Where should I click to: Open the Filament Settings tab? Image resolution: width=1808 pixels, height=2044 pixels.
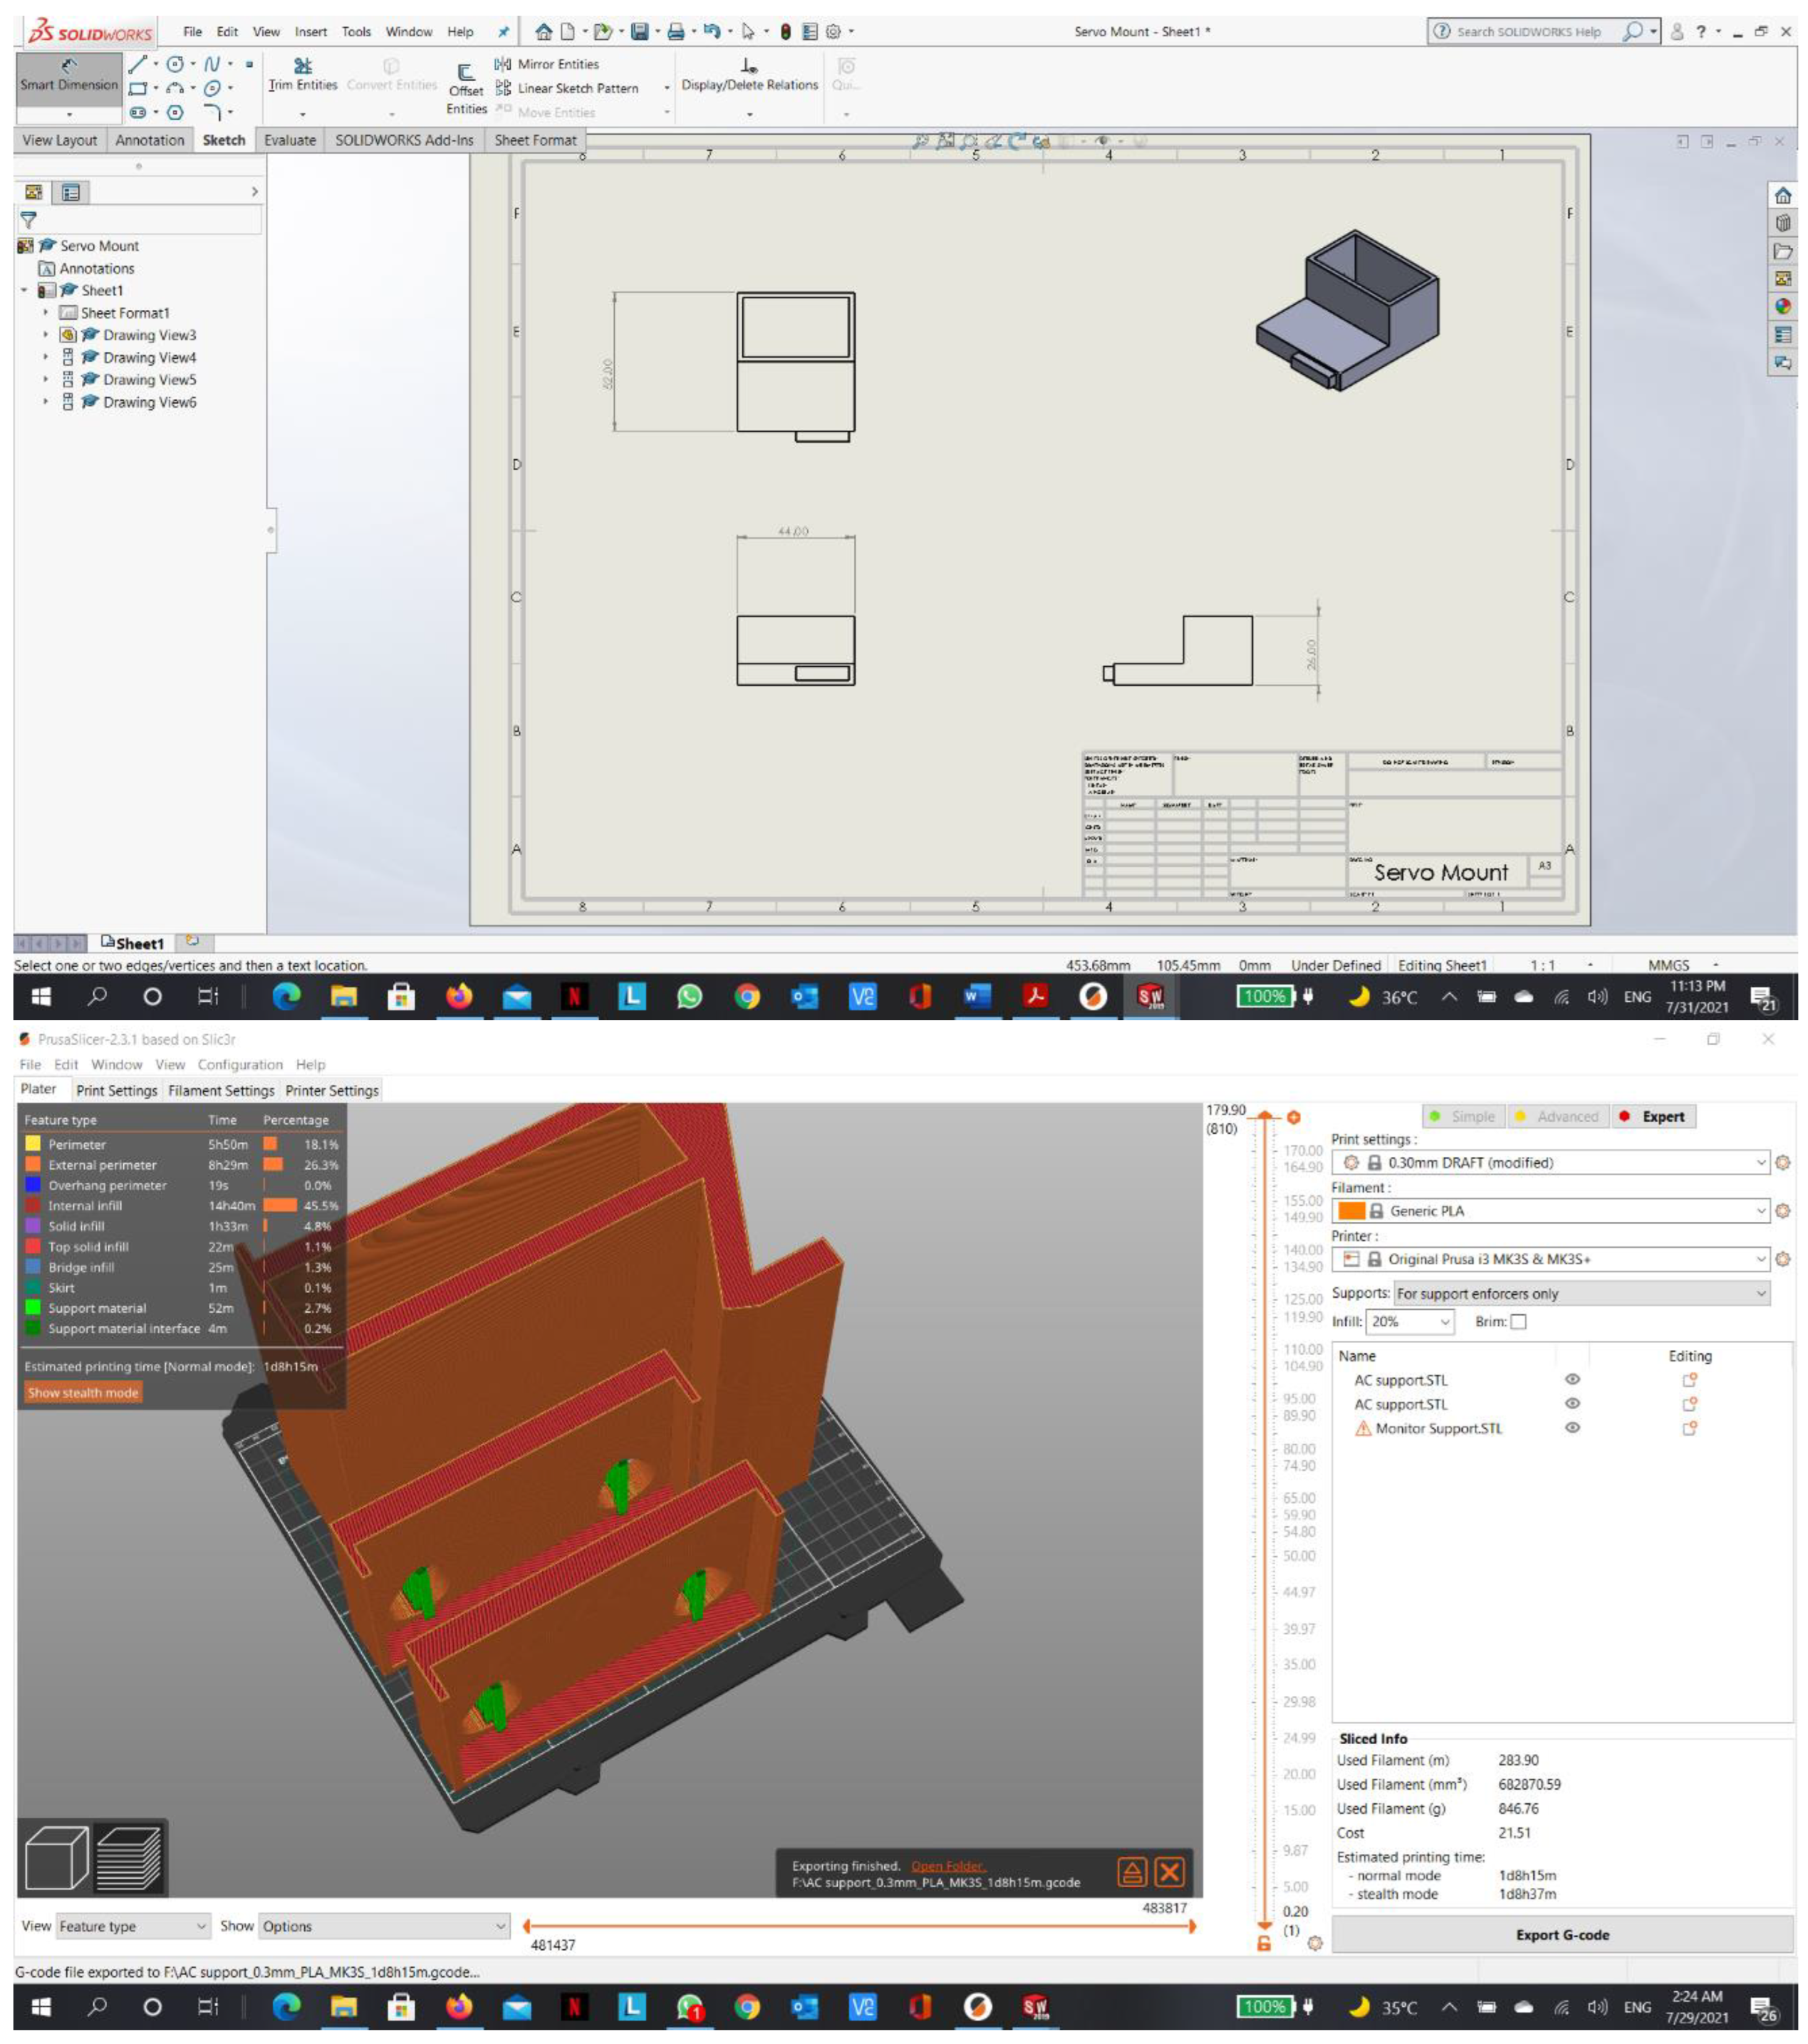coord(221,1090)
